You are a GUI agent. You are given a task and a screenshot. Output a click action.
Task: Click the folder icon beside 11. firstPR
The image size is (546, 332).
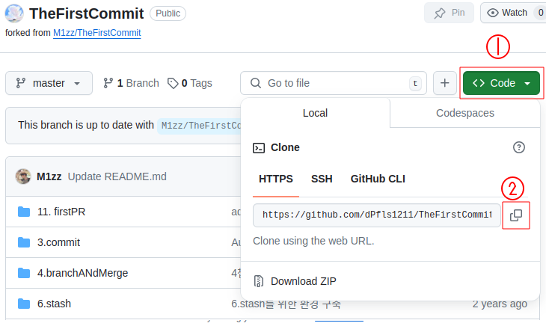pos(24,212)
